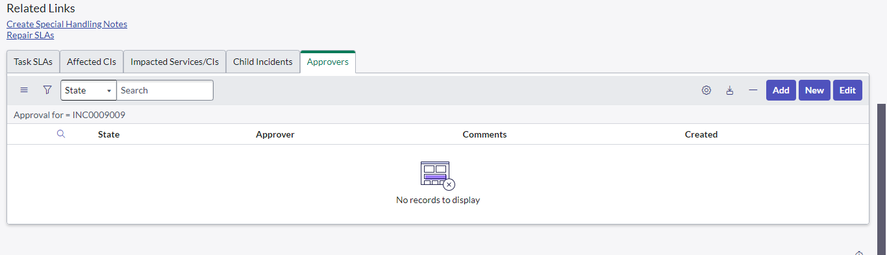Click the Add approvers button
The width and height of the screenshot is (887, 255).
click(781, 90)
